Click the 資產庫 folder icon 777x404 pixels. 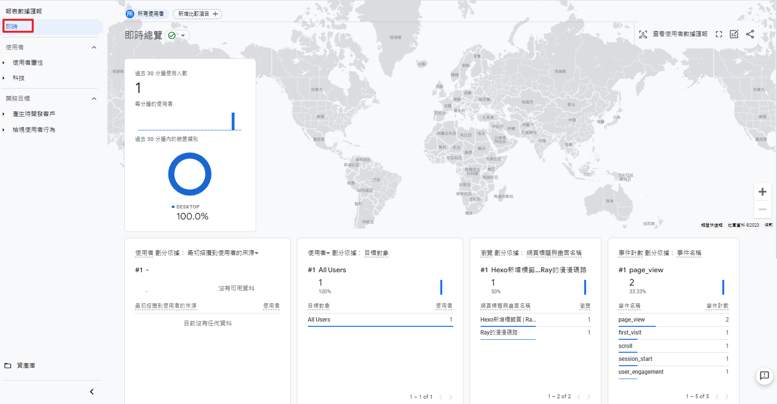(8, 366)
